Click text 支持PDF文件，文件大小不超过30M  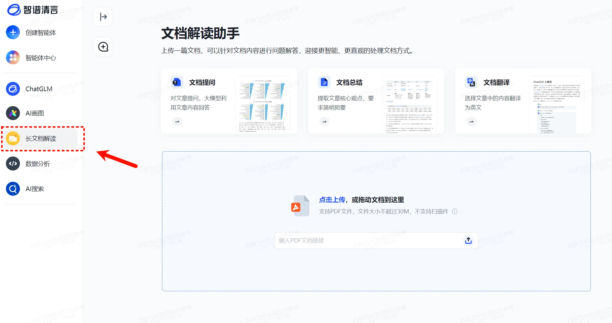(x=364, y=212)
